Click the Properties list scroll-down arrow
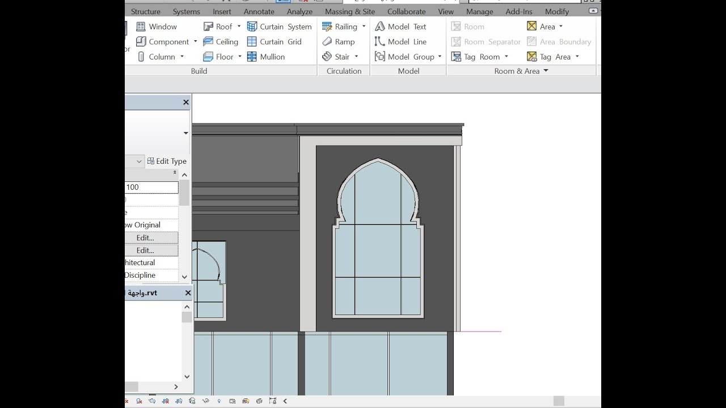This screenshot has height=408, width=726. click(x=184, y=277)
